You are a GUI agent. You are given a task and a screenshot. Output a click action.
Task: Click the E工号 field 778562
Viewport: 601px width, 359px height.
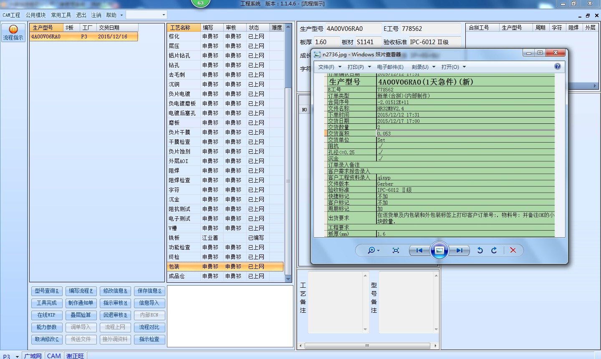click(x=430, y=29)
